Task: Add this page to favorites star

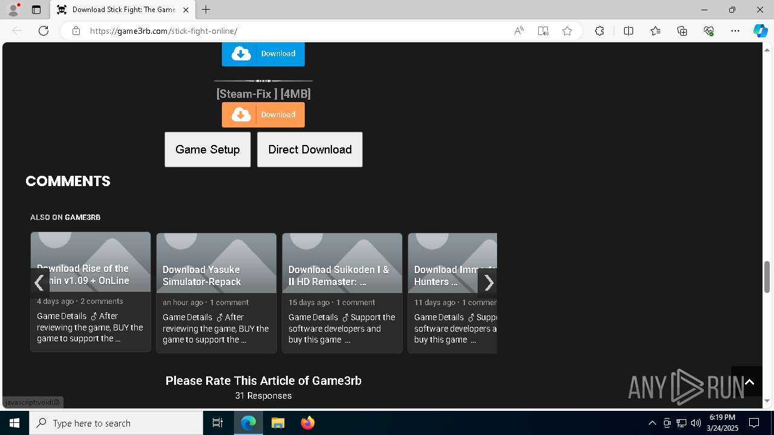Action: pos(567,31)
